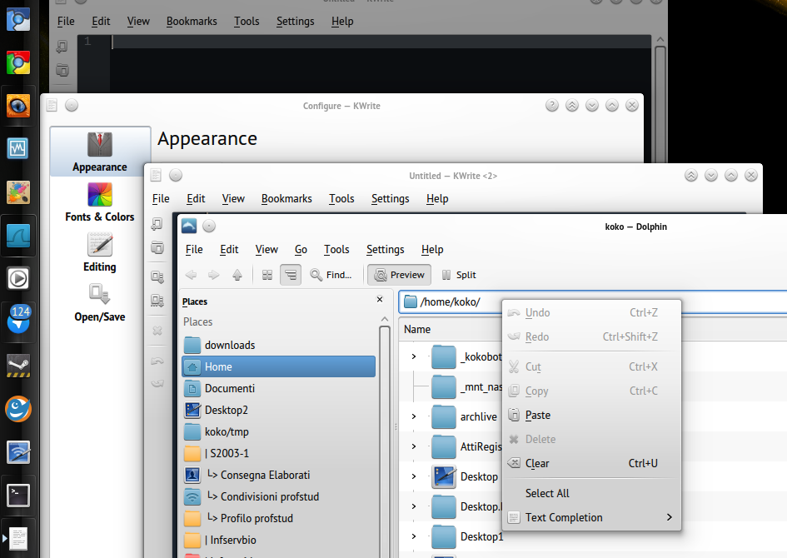This screenshot has width=787, height=558.
Task: Open the Steam dock icon
Action: tap(18, 366)
